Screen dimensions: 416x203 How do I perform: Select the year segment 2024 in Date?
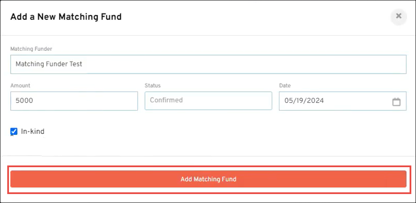(x=315, y=101)
